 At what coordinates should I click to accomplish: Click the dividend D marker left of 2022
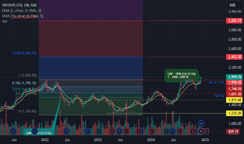[x=35, y=131]
